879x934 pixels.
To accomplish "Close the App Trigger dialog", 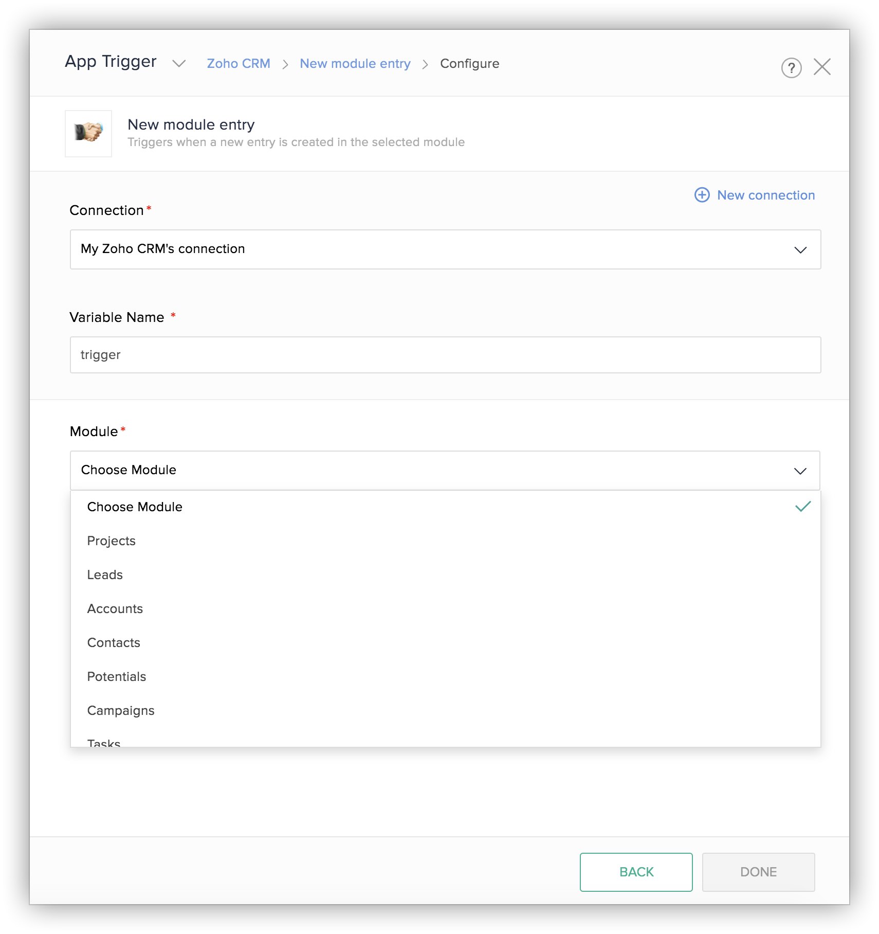I will pos(822,67).
